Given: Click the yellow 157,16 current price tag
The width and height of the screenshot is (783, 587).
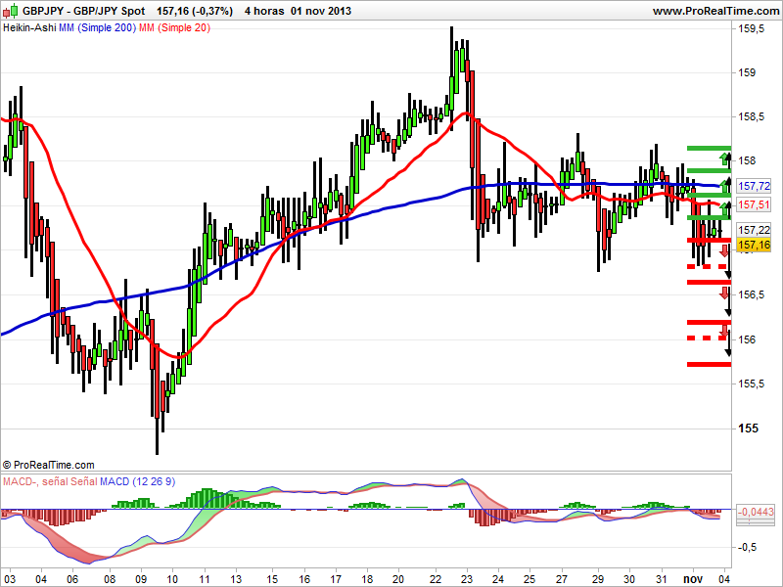Looking at the screenshot, I should pos(754,245).
